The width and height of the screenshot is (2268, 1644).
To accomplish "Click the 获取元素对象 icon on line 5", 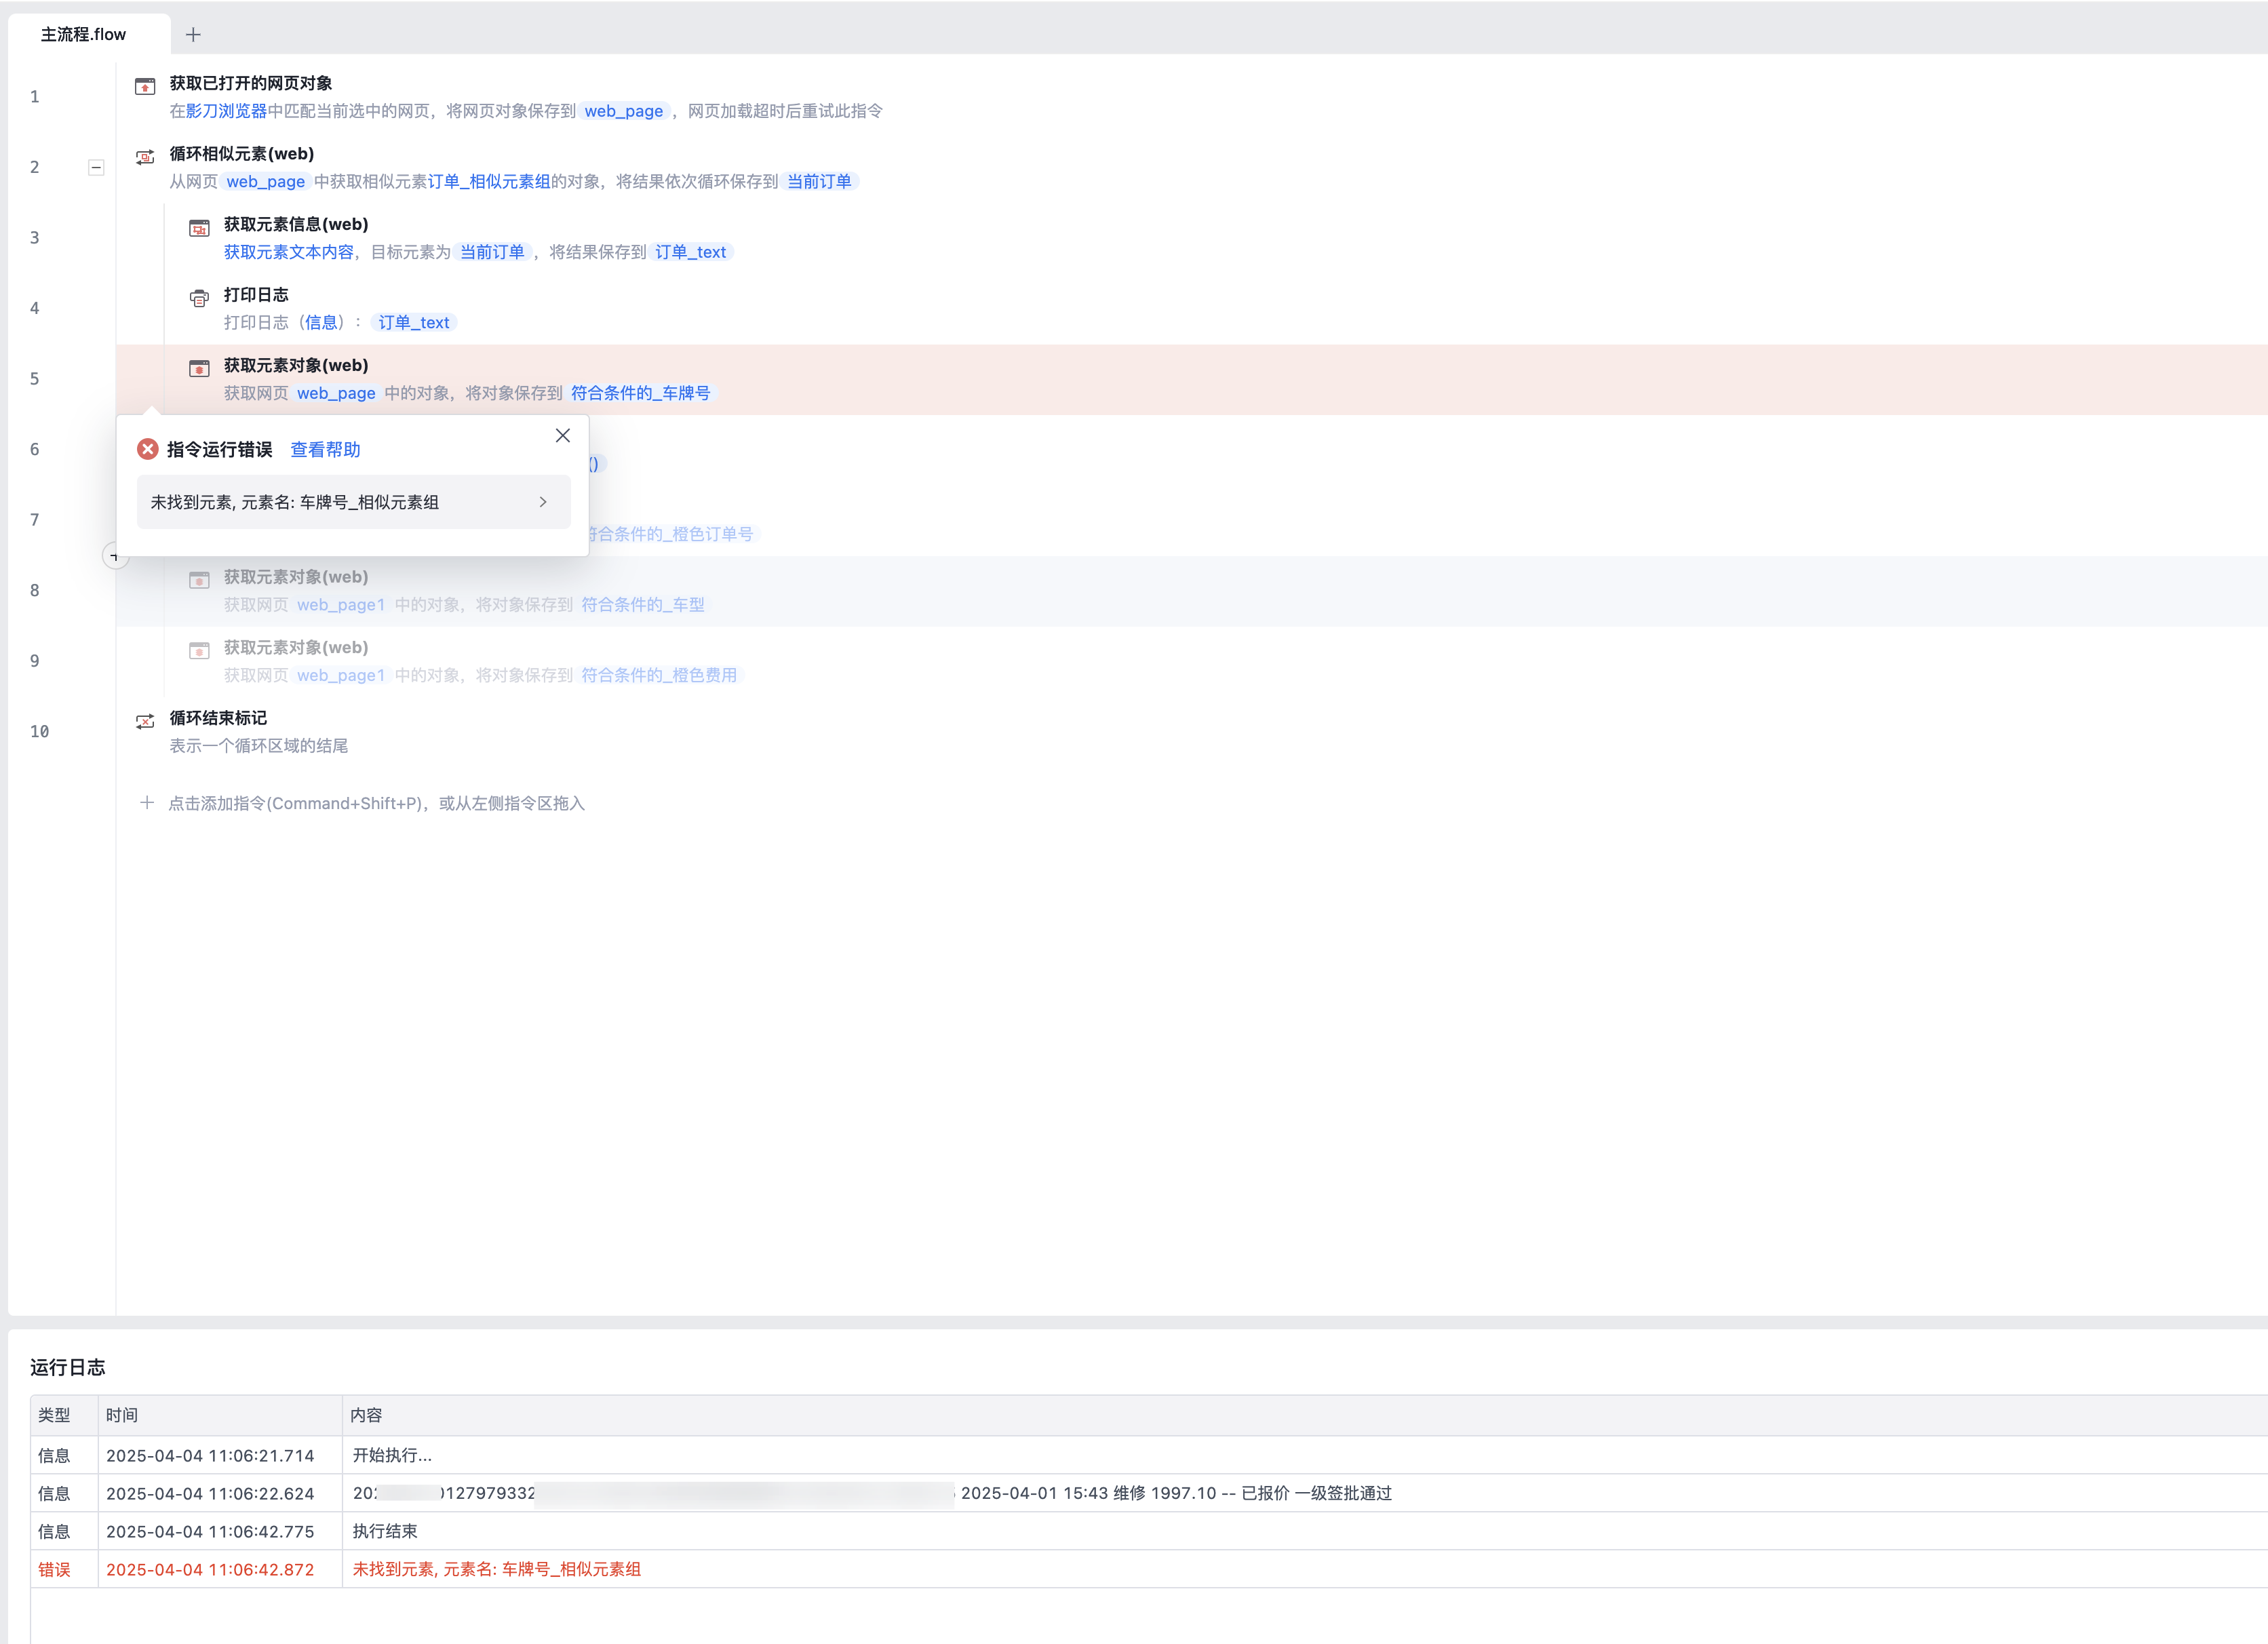I will [199, 369].
